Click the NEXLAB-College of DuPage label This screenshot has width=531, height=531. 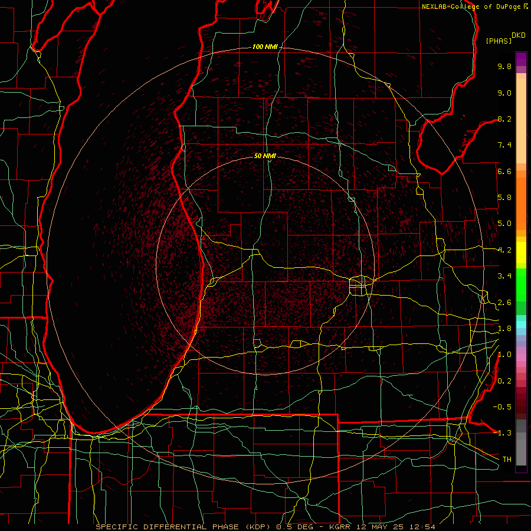[x=472, y=6]
